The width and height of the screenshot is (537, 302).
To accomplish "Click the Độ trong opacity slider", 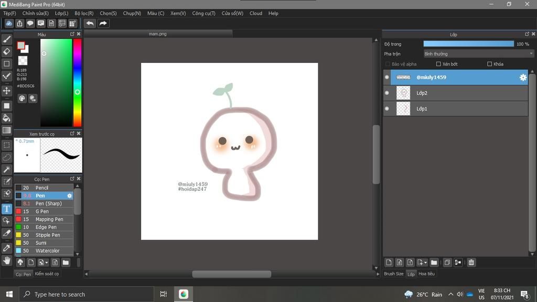I will [x=468, y=44].
